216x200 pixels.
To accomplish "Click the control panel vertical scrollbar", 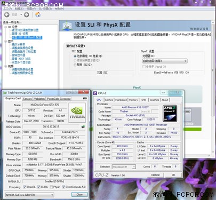I will click(x=213, y=70).
